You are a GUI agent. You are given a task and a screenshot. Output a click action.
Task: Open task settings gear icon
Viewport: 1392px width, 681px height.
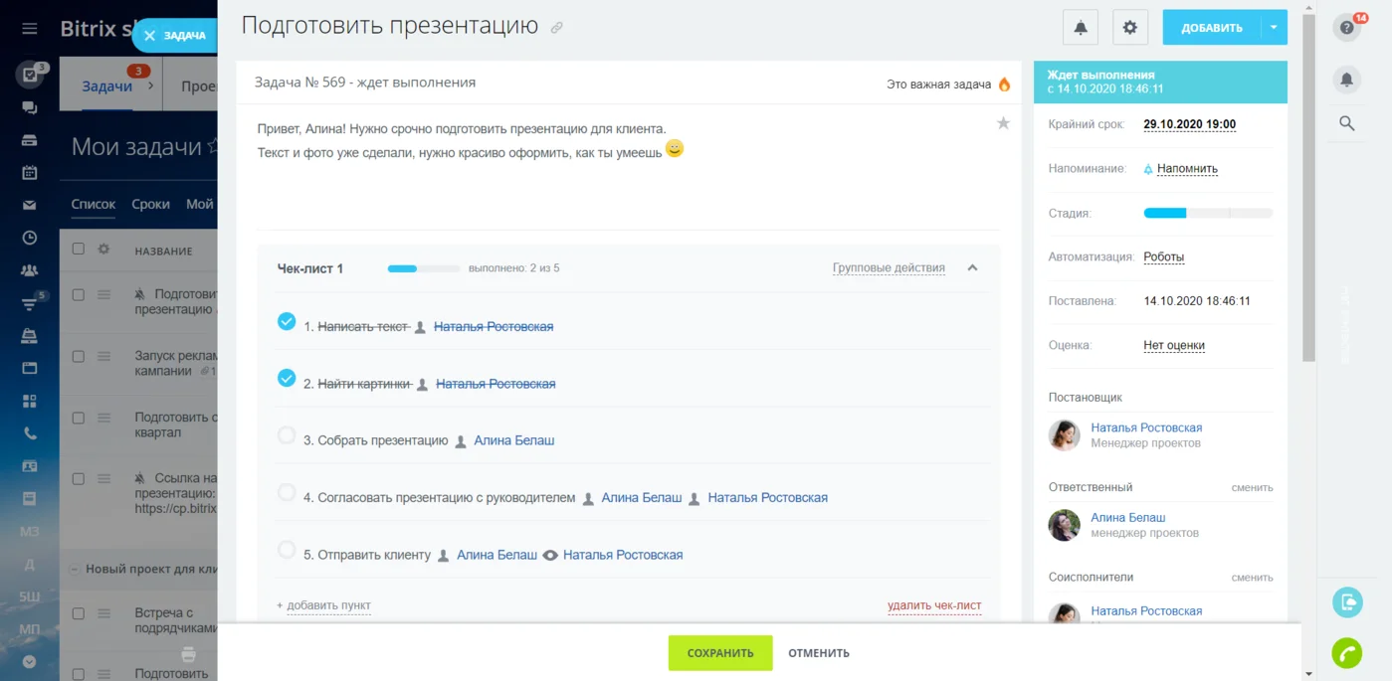[x=1129, y=28]
